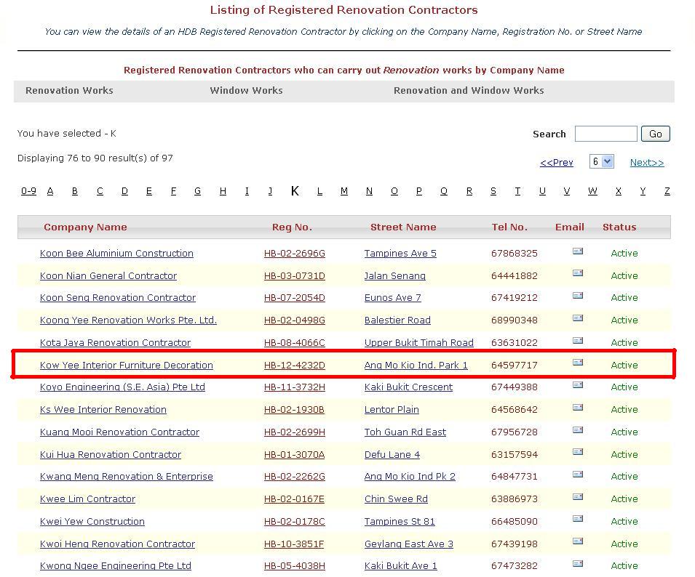Filter companies by letter Z
Screen dimensions: 695x577
(667, 191)
